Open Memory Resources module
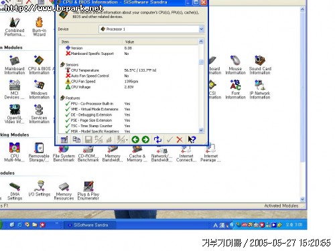Image resolution: width=335 pixels, height=251 pixels. point(64,191)
